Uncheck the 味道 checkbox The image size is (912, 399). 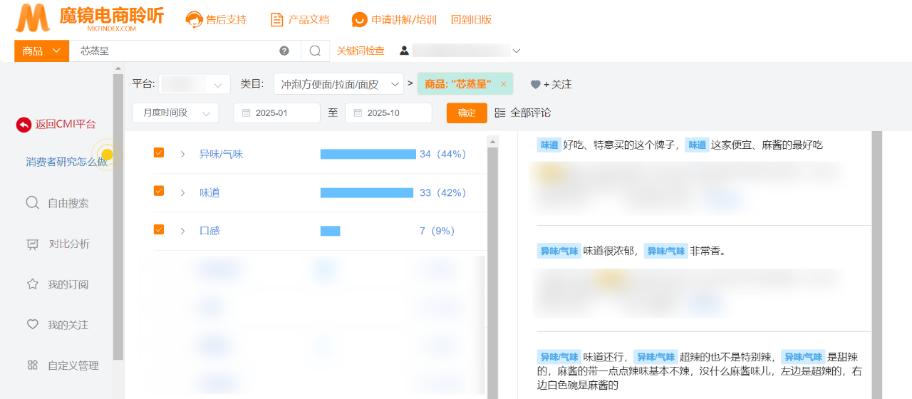pyautogui.click(x=159, y=191)
